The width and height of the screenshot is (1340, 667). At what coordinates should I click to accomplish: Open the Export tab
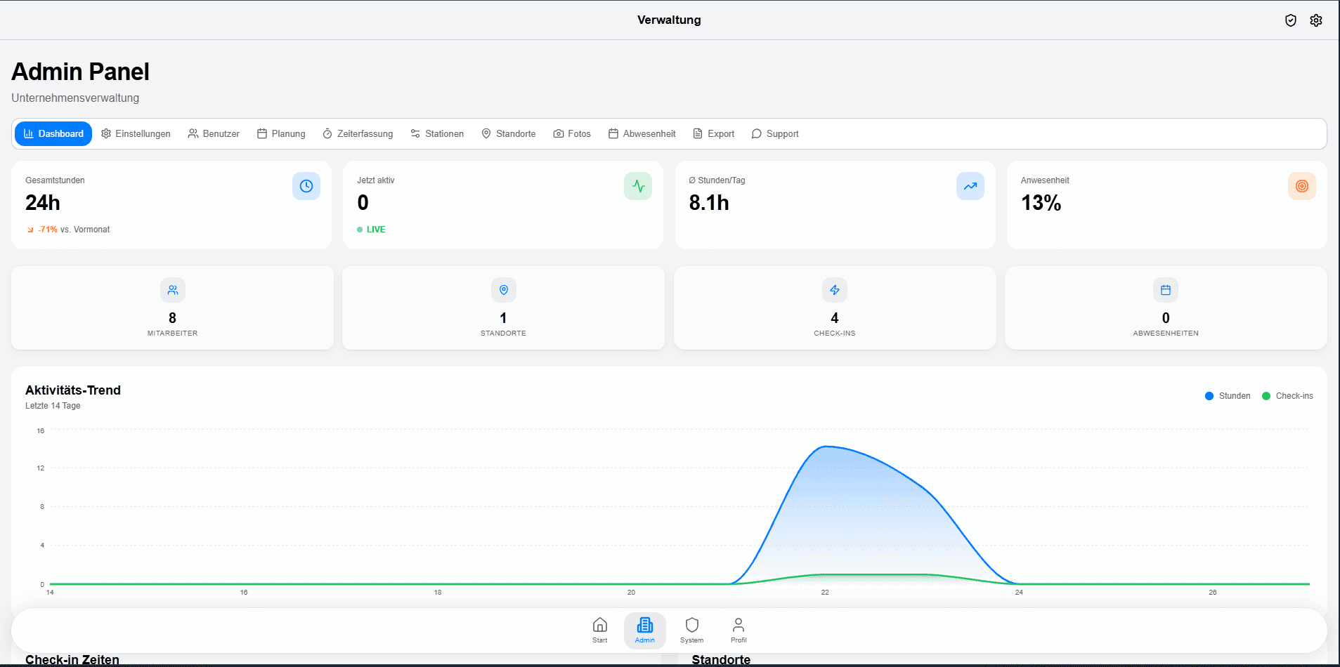tap(714, 133)
